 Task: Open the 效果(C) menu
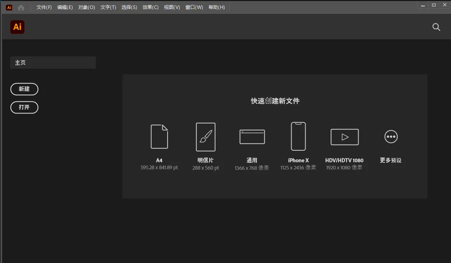150,7
